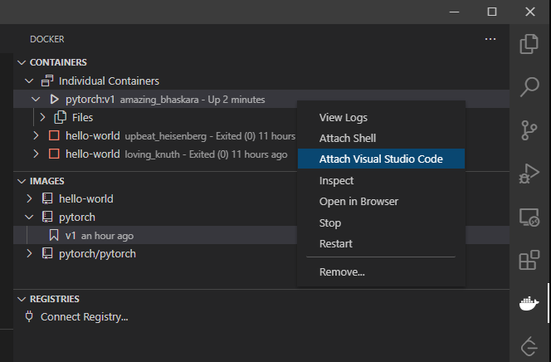Collapse the Individual Containers group
This screenshot has width=551, height=362.
point(30,81)
